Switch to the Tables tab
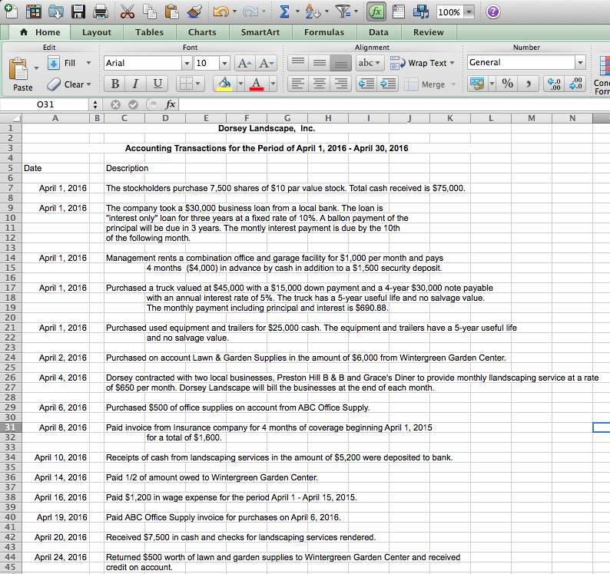This screenshot has height=574, width=610. click(x=149, y=32)
